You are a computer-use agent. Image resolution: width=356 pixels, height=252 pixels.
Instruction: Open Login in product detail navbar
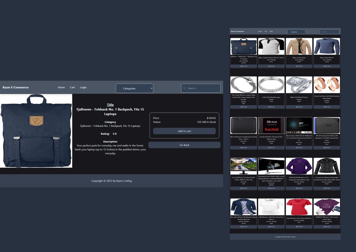83,87
